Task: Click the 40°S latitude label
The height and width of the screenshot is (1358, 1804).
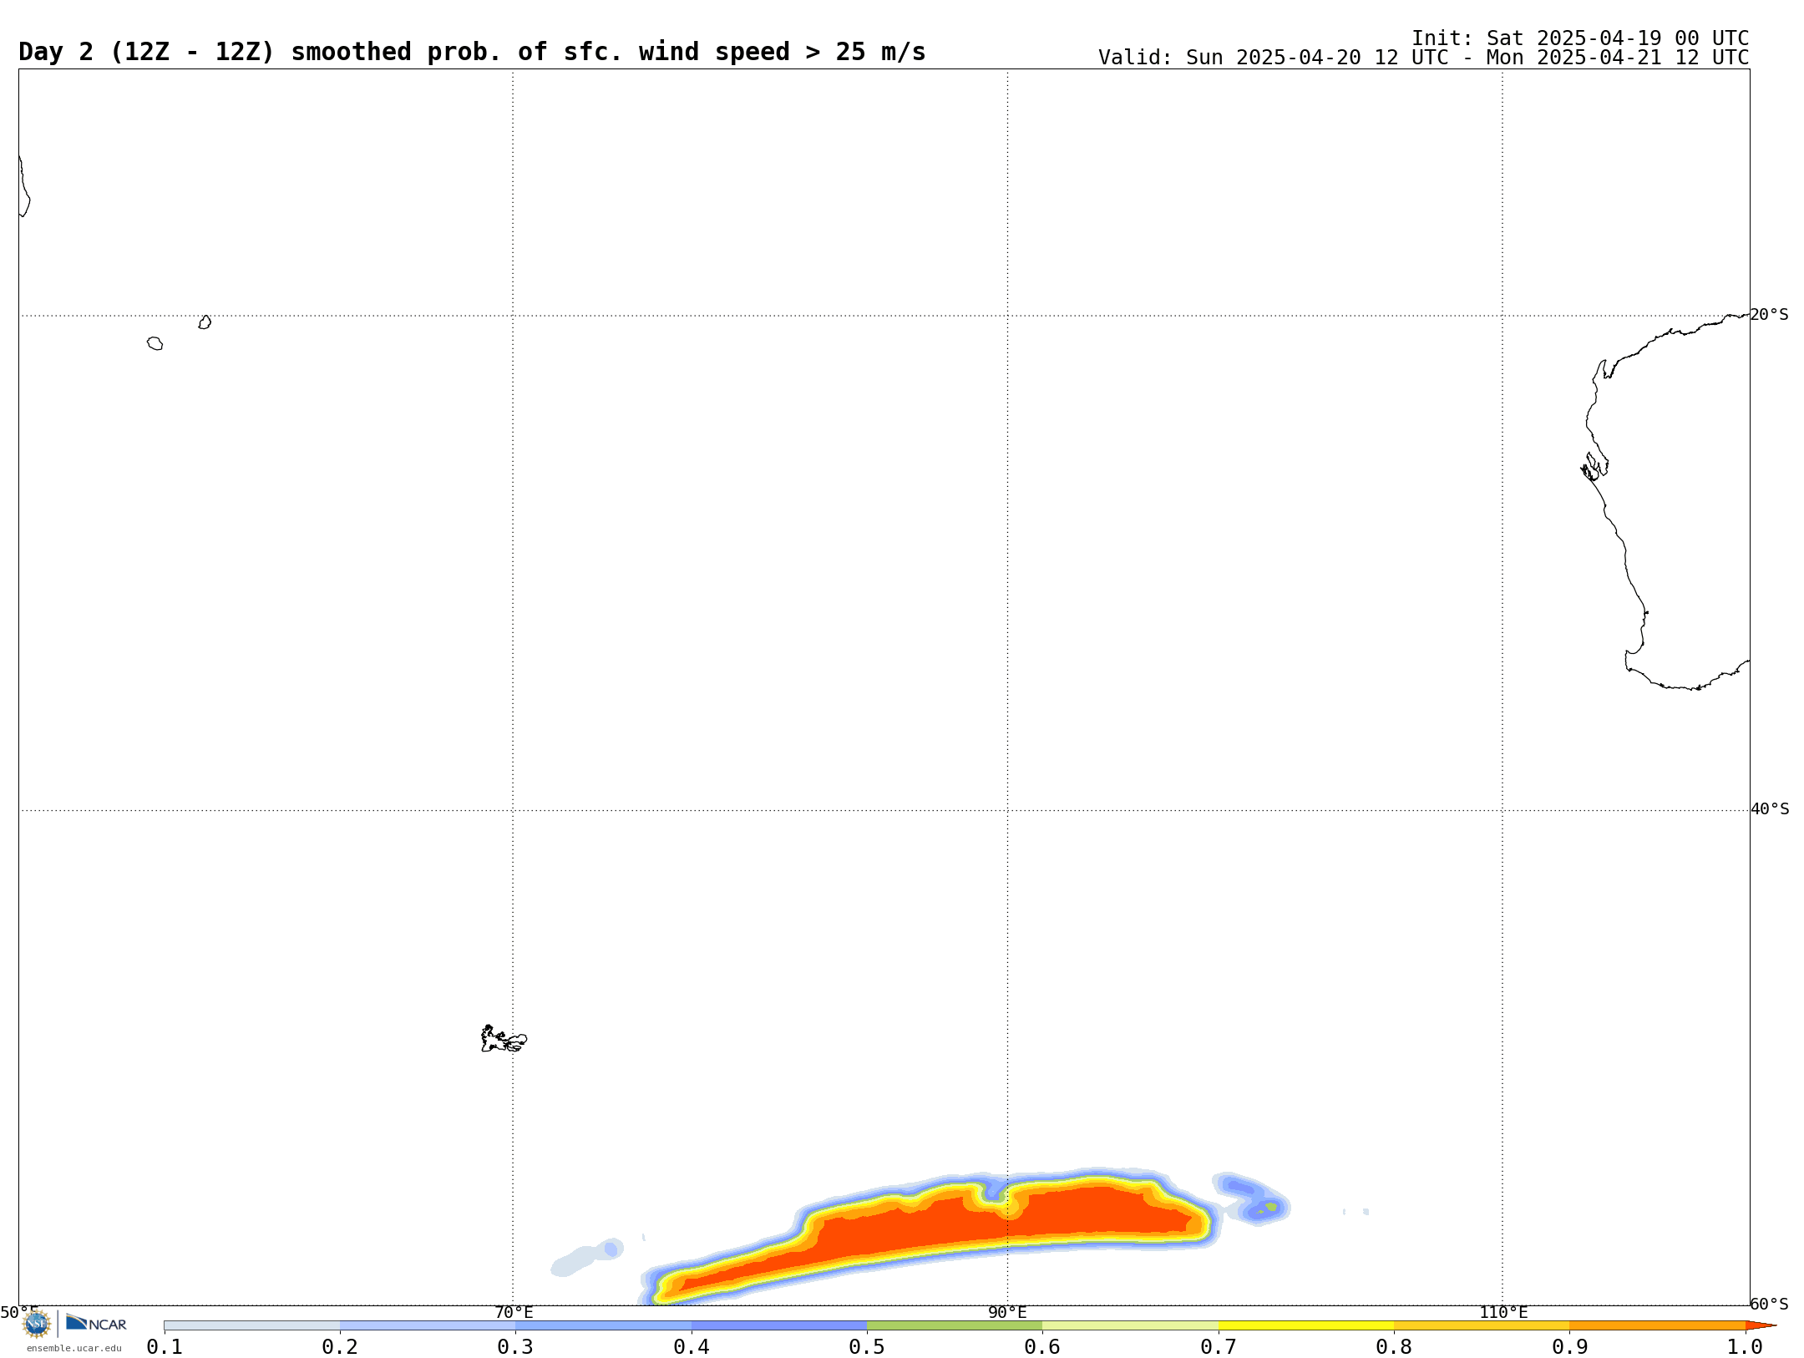Action: [x=1770, y=809]
